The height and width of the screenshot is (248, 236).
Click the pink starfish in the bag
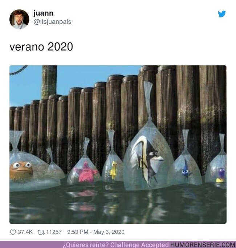click(86, 172)
